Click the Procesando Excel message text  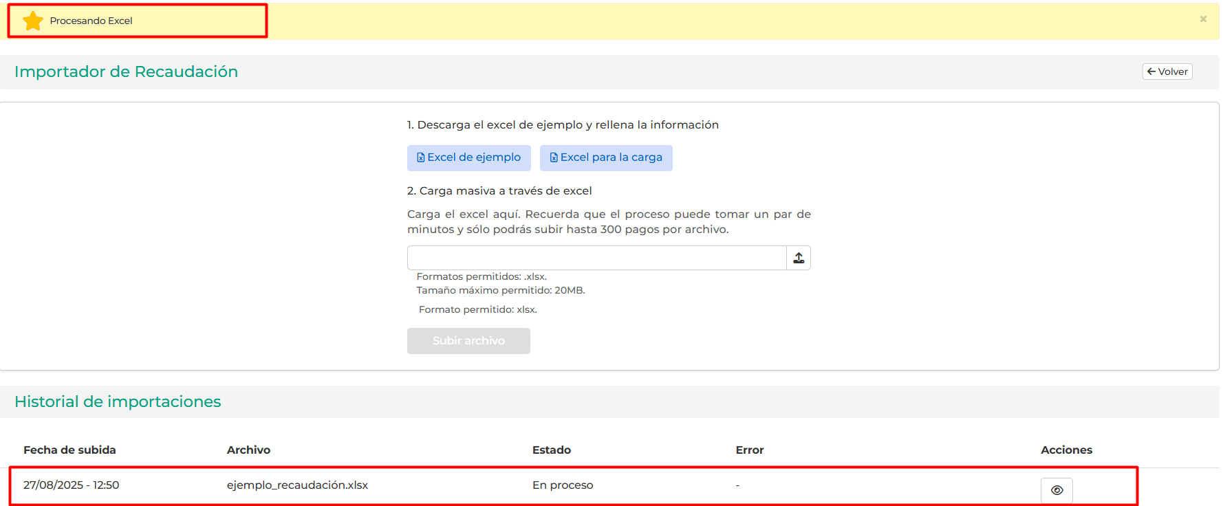pos(91,21)
